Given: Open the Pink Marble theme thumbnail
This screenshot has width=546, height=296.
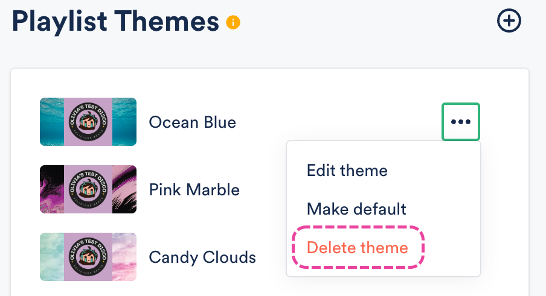Looking at the screenshot, I should [88, 189].
